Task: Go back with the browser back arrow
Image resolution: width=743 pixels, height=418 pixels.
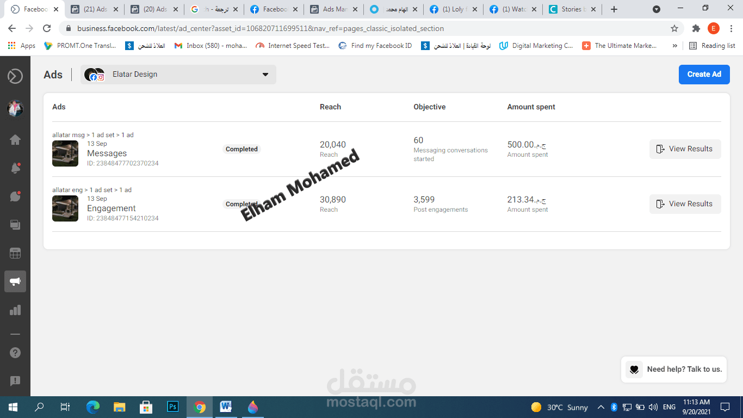Action: (12, 28)
